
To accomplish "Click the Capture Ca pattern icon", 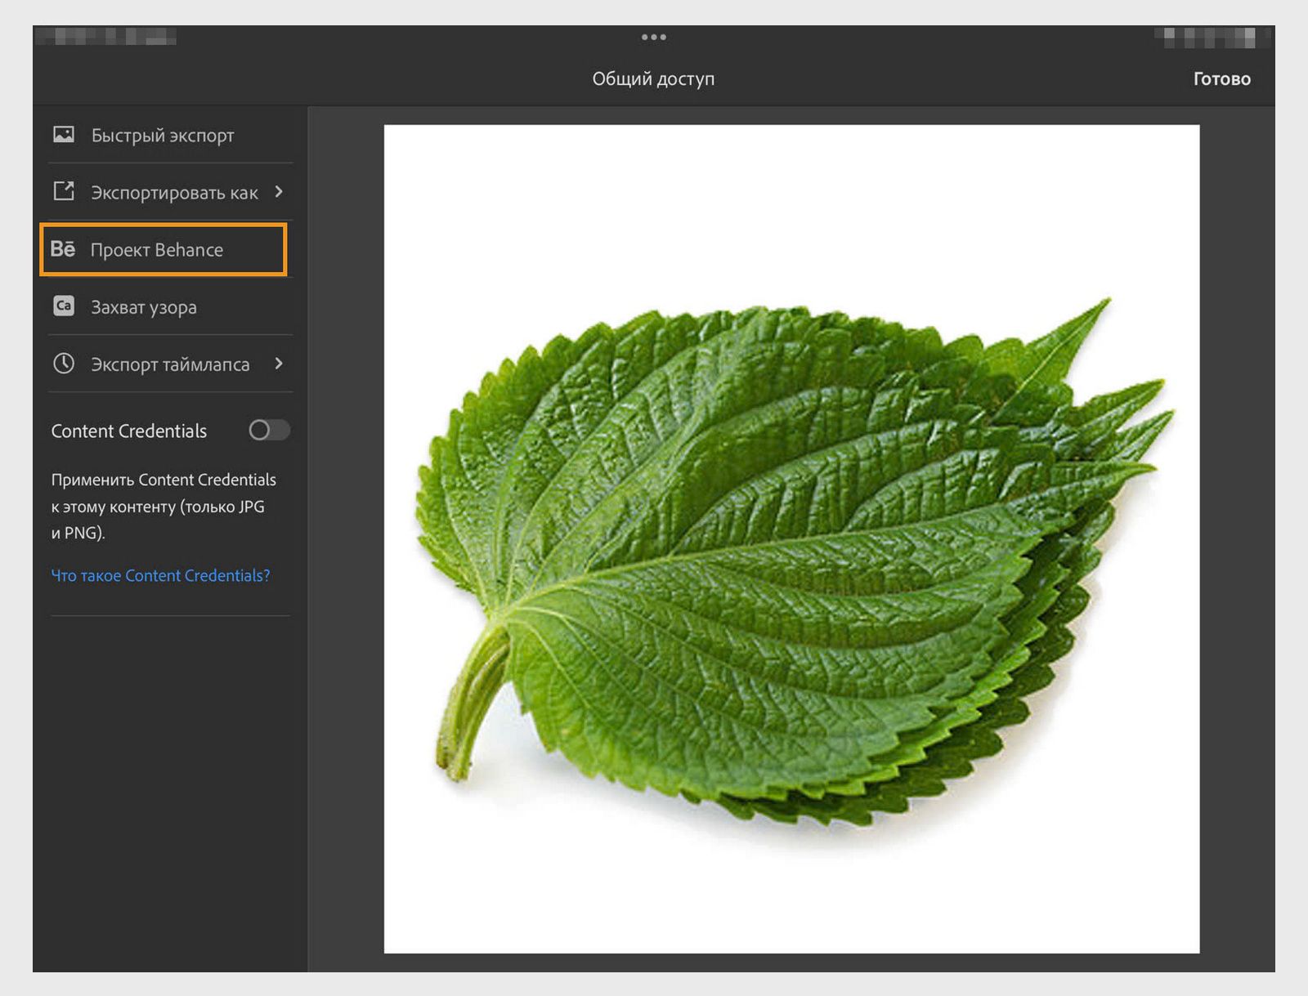I will point(64,306).
